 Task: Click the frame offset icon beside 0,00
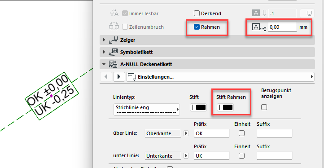pyautogui.click(x=259, y=27)
